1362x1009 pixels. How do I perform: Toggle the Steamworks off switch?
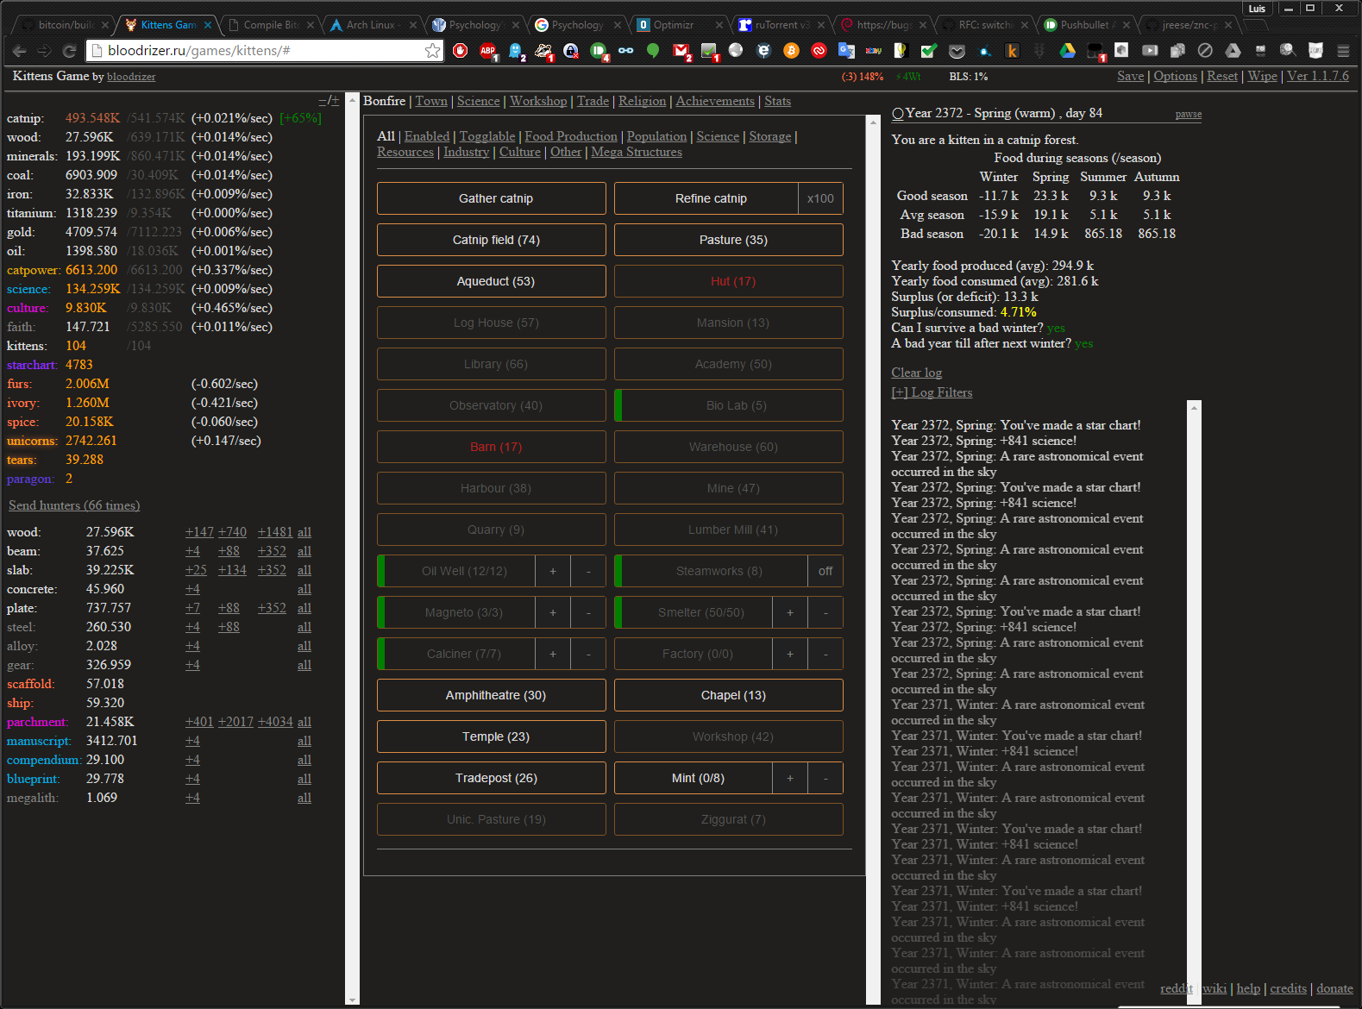(825, 571)
